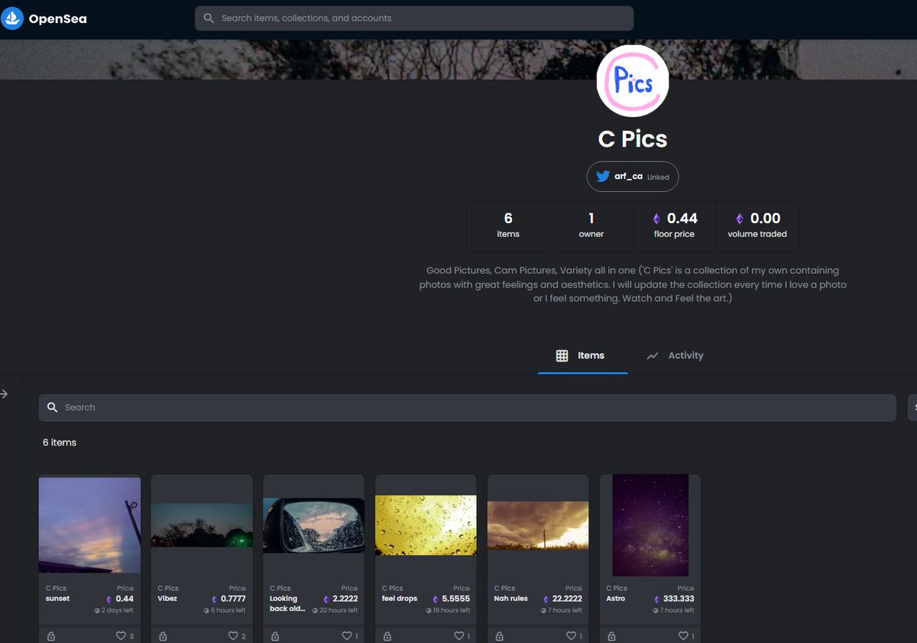This screenshot has height=643, width=917.
Task: Click the Vibez item title
Action: [167, 599]
